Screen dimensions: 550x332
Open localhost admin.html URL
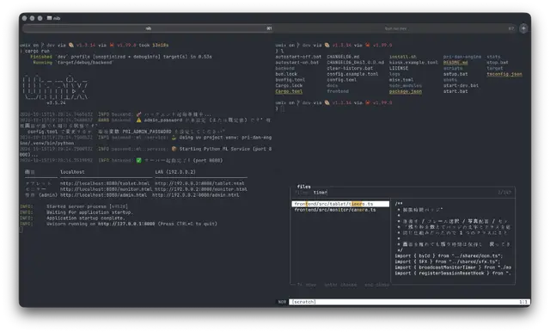coord(103,194)
